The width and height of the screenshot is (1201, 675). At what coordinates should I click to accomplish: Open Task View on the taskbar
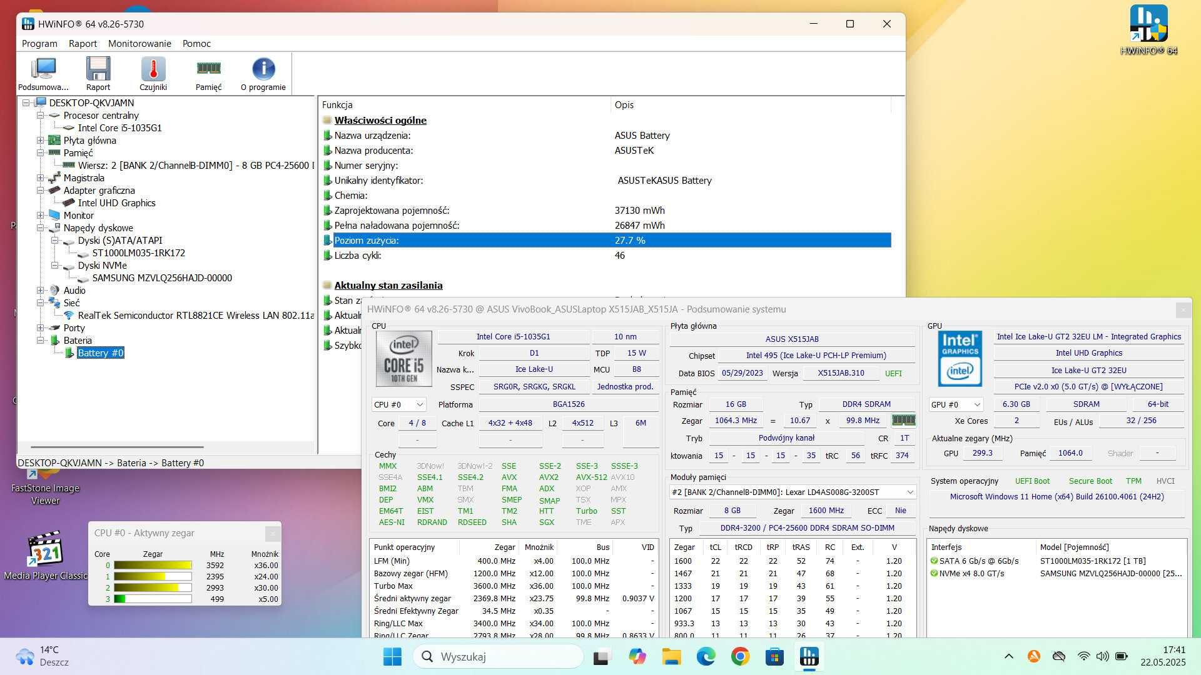[601, 656]
